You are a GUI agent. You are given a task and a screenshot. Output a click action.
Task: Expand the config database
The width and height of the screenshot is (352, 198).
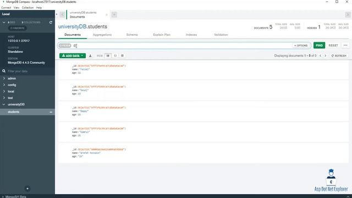pyautogui.click(x=4, y=85)
